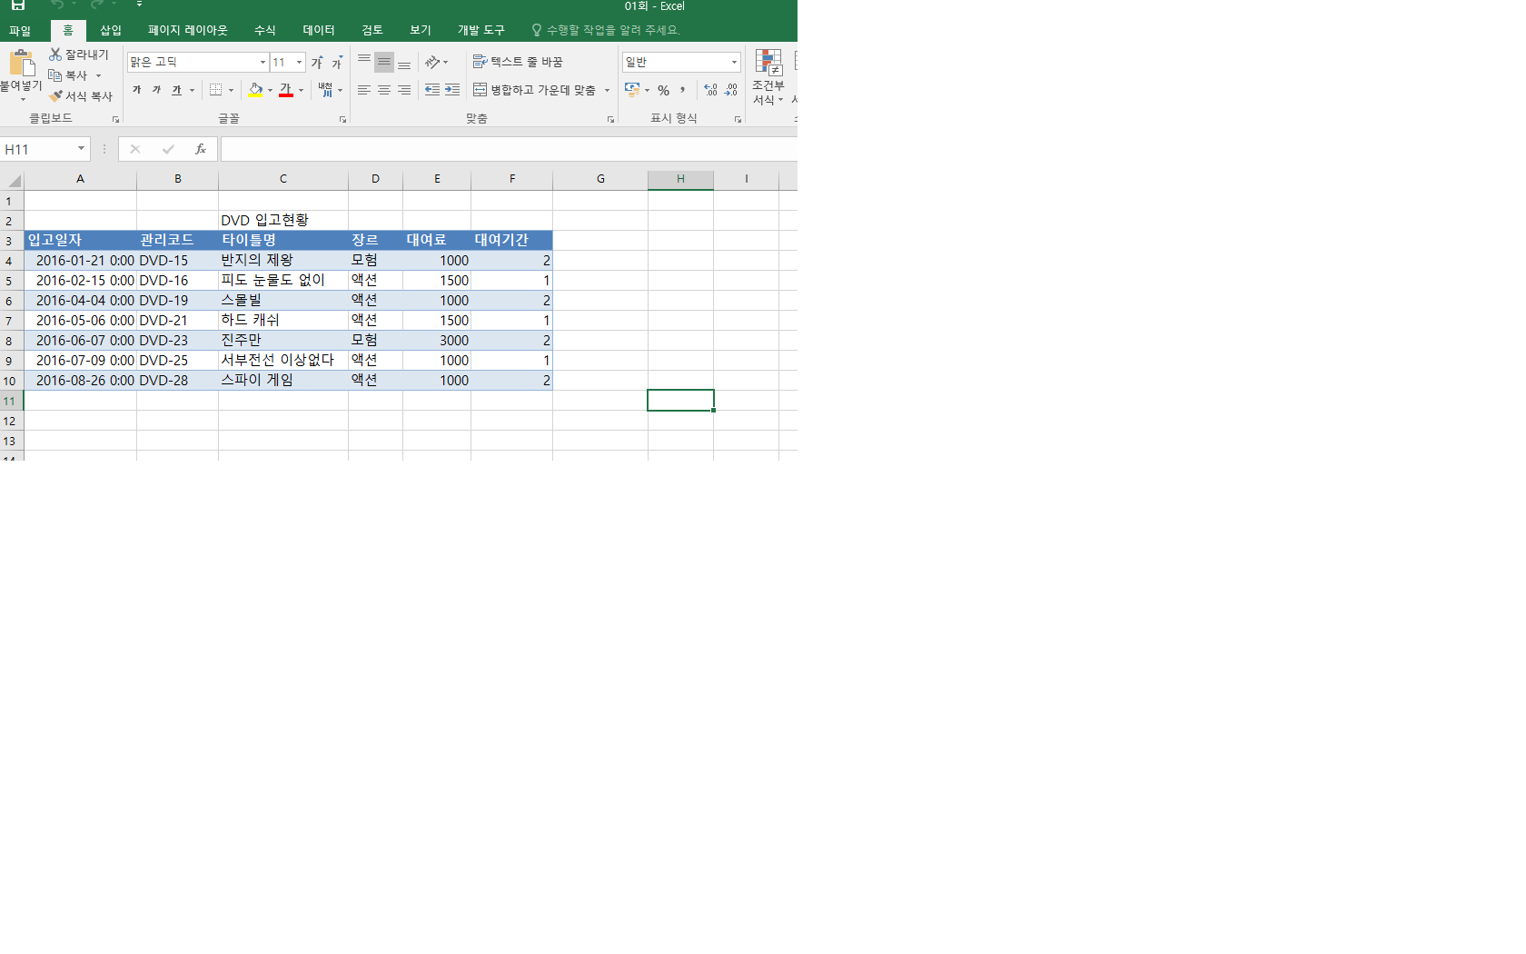Click the Save icon in quick access toolbar
Screen dimensions: 1526x954
(x=18, y=5)
